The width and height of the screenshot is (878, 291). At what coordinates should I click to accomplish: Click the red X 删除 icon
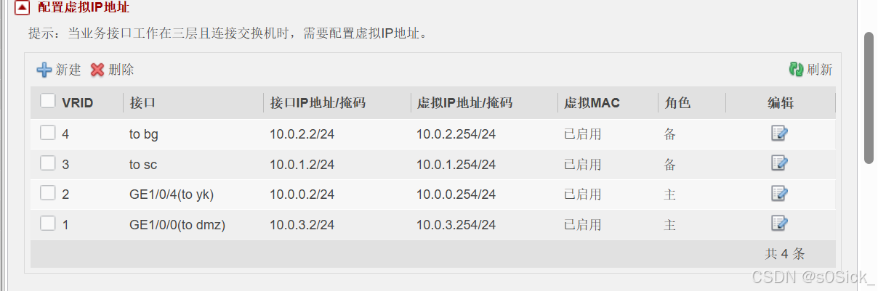97,70
